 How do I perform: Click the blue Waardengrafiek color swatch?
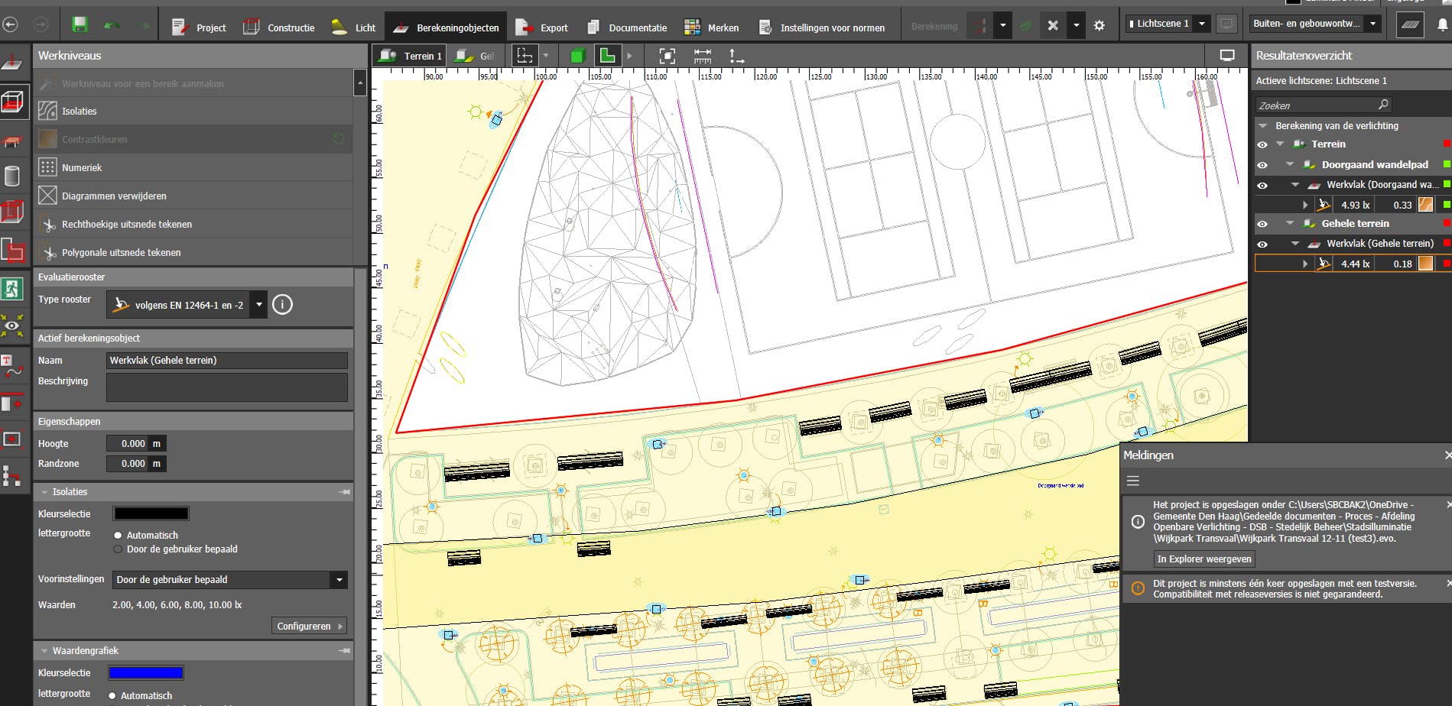[145, 673]
